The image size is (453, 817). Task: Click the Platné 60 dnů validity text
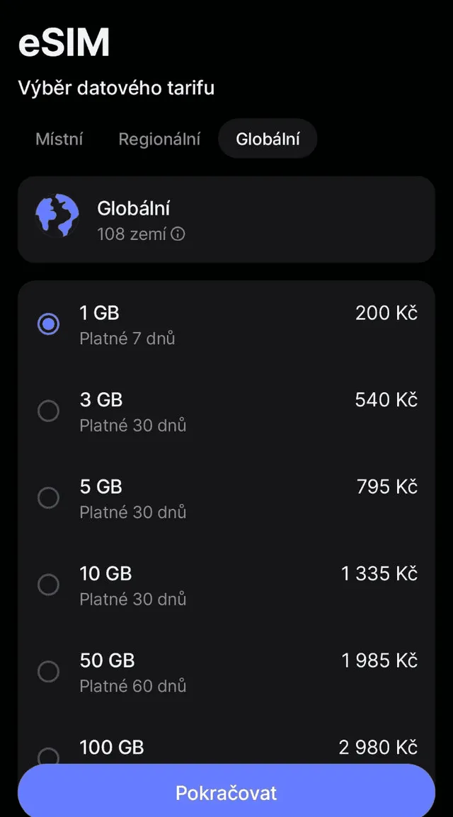[133, 686]
